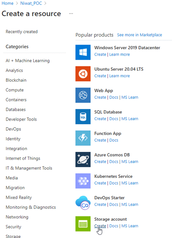Click the Azure Cosmos DB product title
The image size is (172, 238).
point(112,155)
